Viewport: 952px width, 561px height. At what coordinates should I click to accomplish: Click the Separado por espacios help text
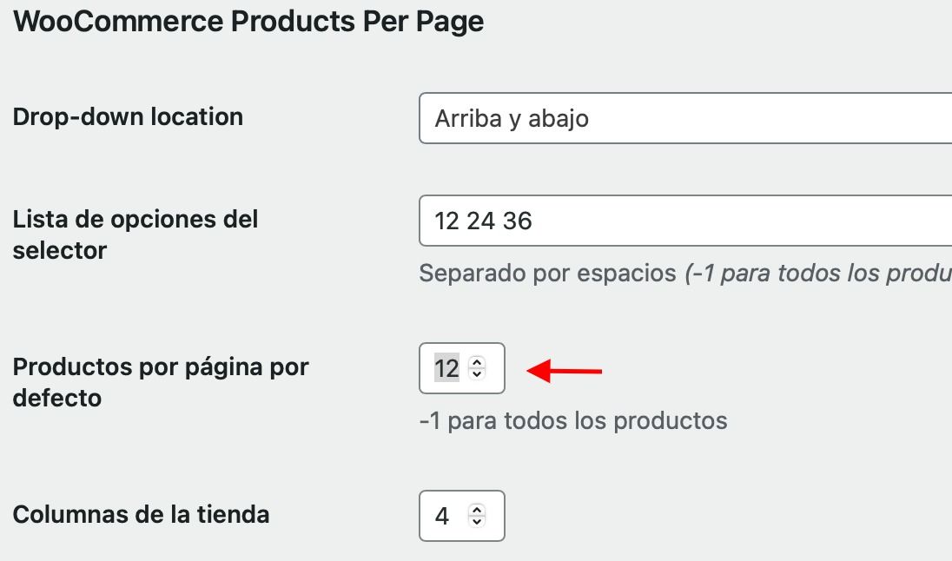tap(547, 274)
